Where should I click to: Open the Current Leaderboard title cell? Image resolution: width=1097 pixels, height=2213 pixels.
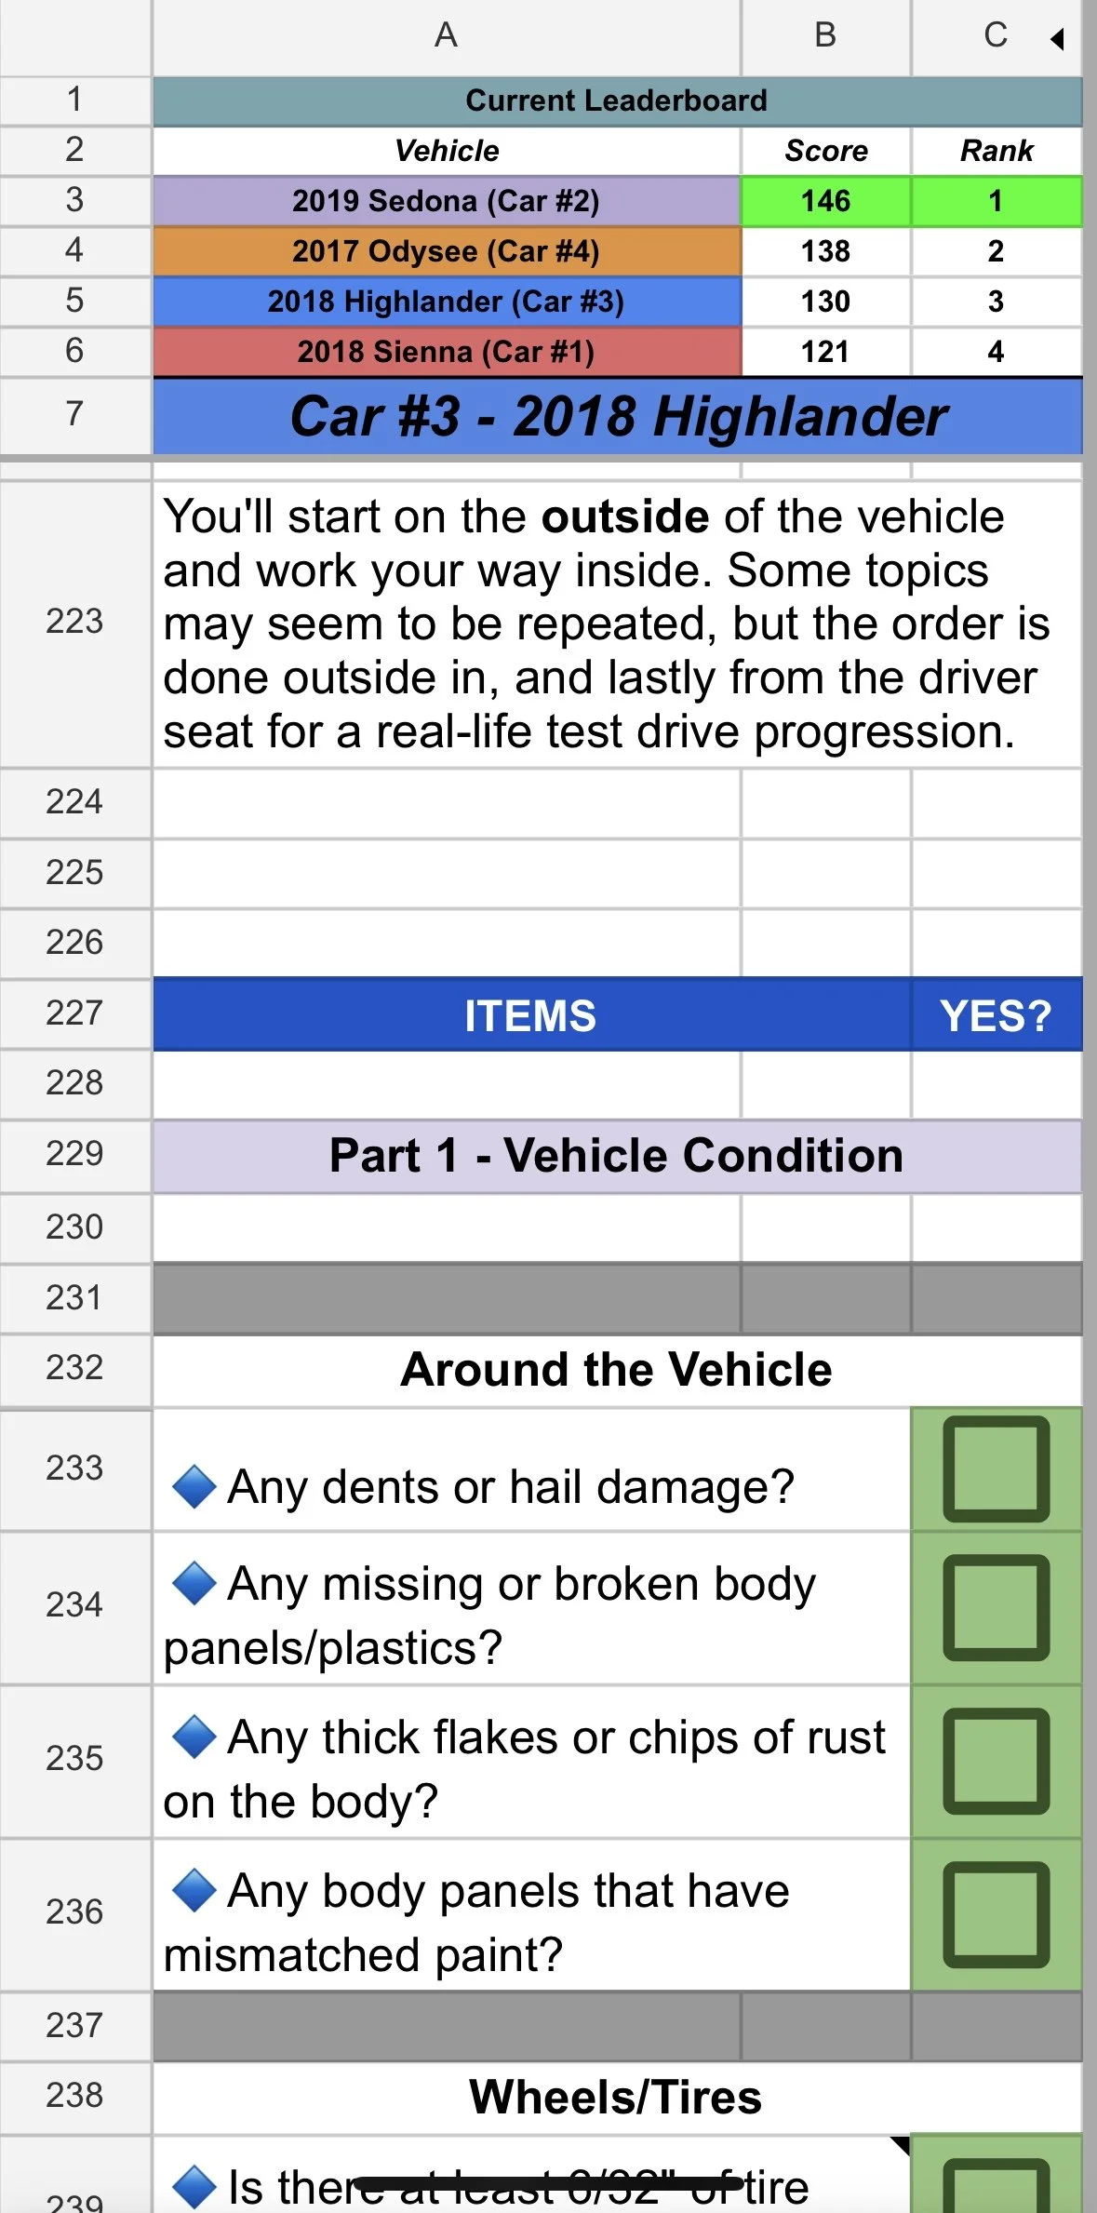617,101
